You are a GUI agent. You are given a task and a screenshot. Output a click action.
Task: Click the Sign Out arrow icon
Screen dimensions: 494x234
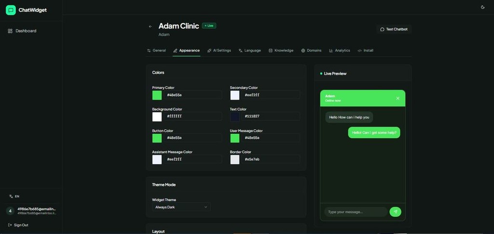10,225
